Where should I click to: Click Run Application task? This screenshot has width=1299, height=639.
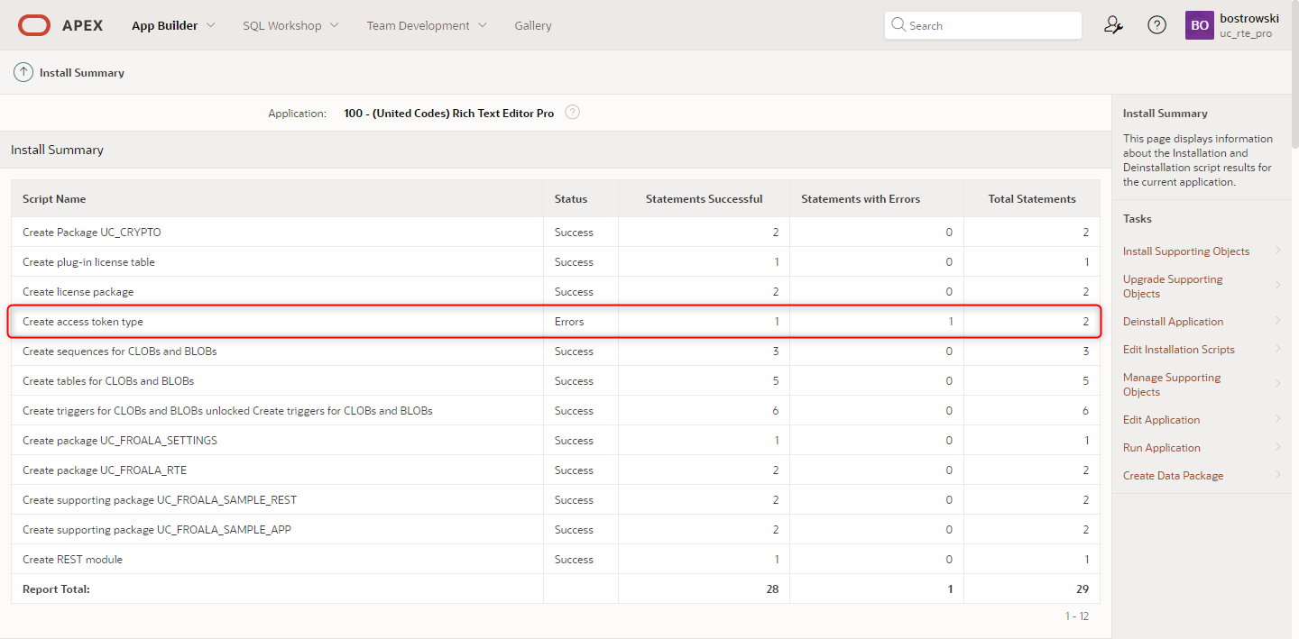[1162, 448]
